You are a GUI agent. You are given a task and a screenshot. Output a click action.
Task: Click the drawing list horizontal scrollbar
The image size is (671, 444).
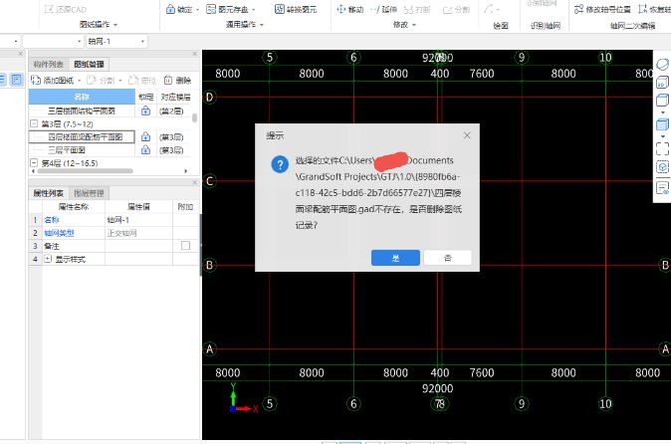click(x=86, y=171)
